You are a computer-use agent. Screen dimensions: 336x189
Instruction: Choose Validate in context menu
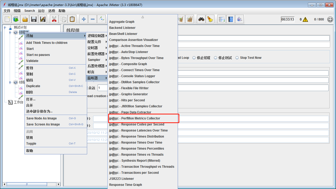tap(56, 61)
